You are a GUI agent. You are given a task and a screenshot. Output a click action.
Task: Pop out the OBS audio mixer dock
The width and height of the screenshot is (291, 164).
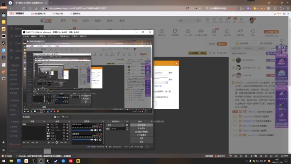coord(103,121)
